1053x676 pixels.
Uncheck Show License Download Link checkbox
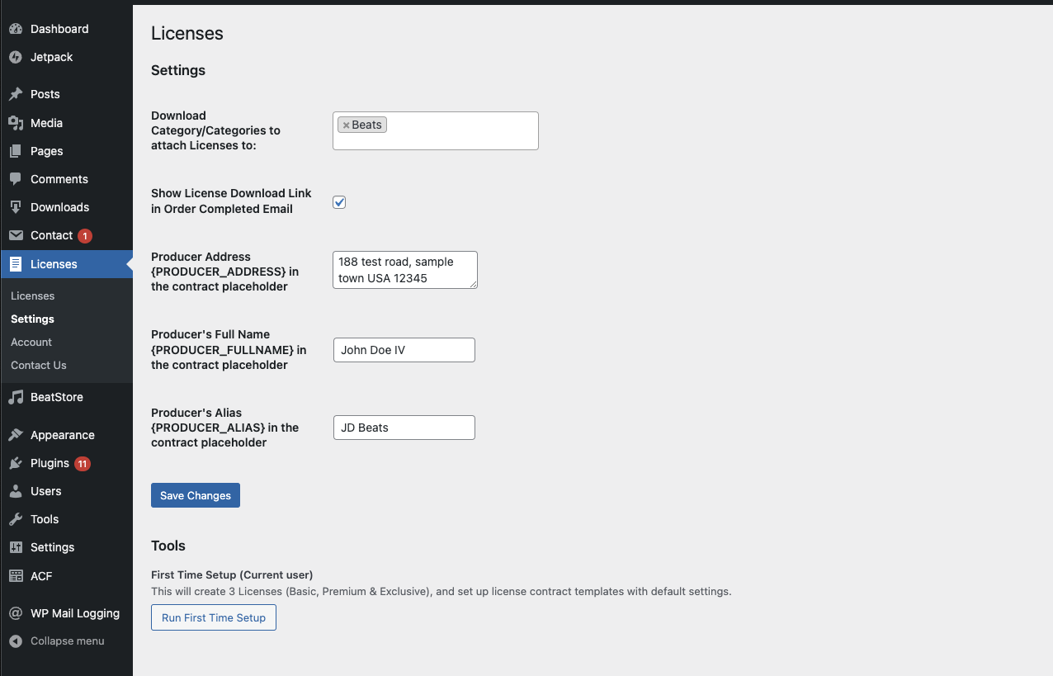[x=339, y=202]
